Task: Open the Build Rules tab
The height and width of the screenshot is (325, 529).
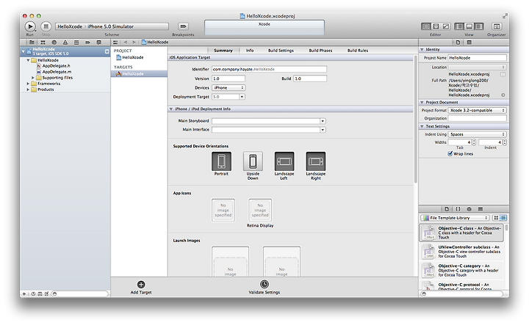Action: pyautogui.click(x=358, y=51)
